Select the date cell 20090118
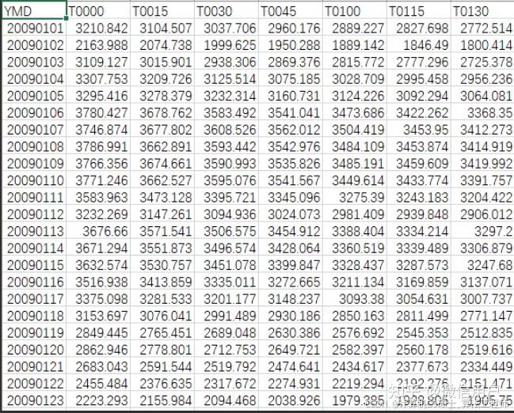514x413 pixels. pos(34,316)
